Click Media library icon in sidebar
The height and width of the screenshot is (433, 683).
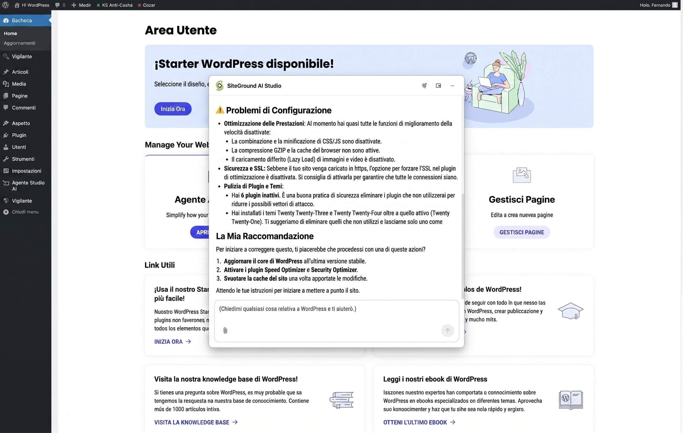(6, 84)
